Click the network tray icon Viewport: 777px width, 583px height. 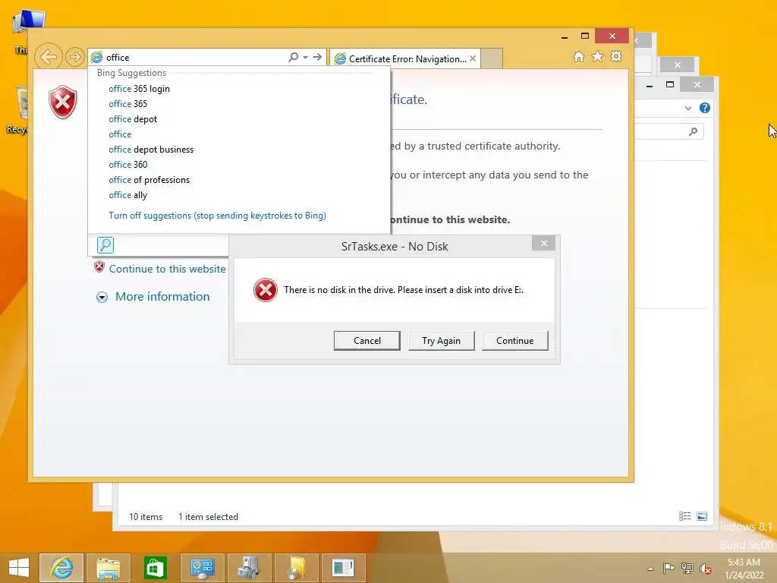(x=687, y=568)
